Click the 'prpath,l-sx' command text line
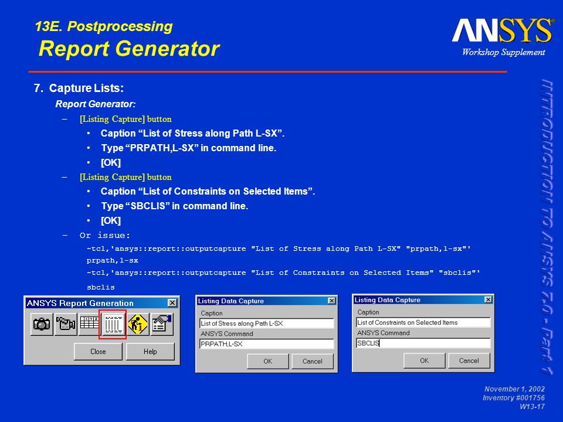The height and width of the screenshot is (422, 563). point(113,260)
